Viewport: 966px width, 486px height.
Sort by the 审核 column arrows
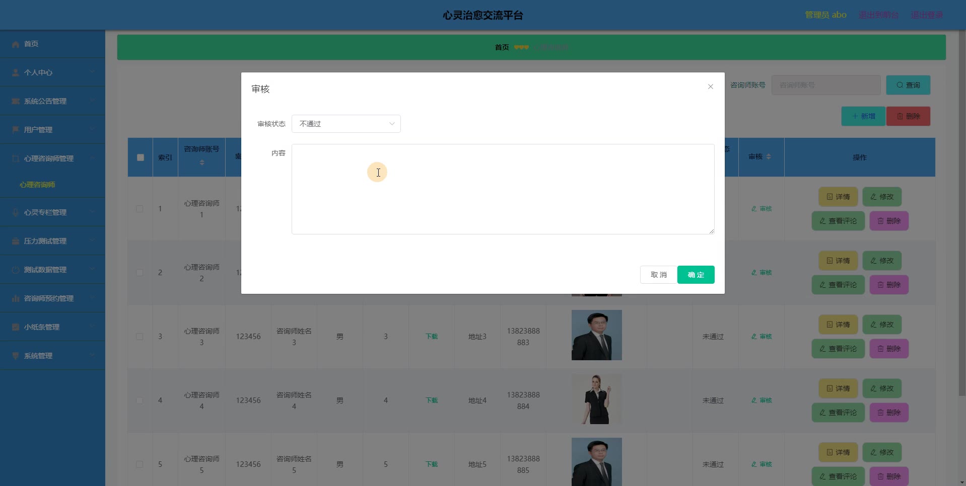(x=769, y=157)
